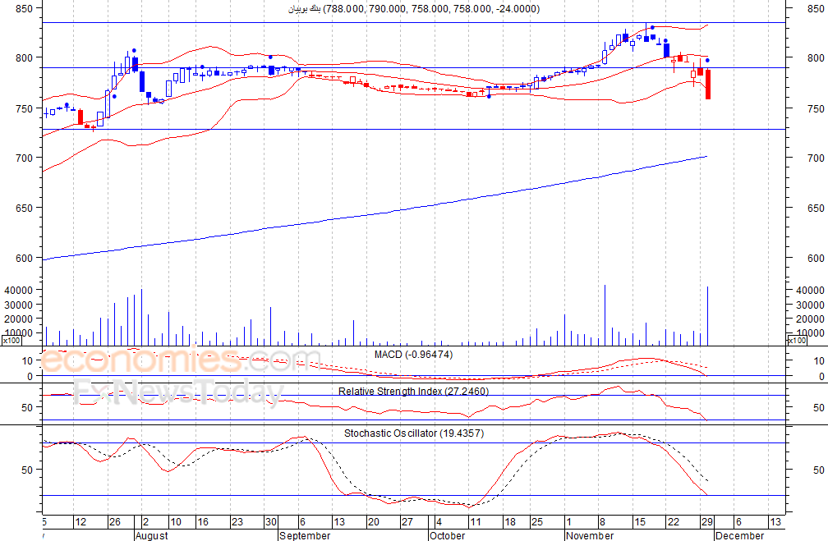The height and width of the screenshot is (541, 828).
Task: Select the date label 16 on time axis
Action: coord(203,522)
